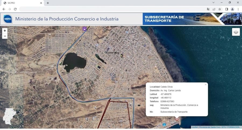Open a new browser tab
This screenshot has width=242, height=130.
click(48, 3)
